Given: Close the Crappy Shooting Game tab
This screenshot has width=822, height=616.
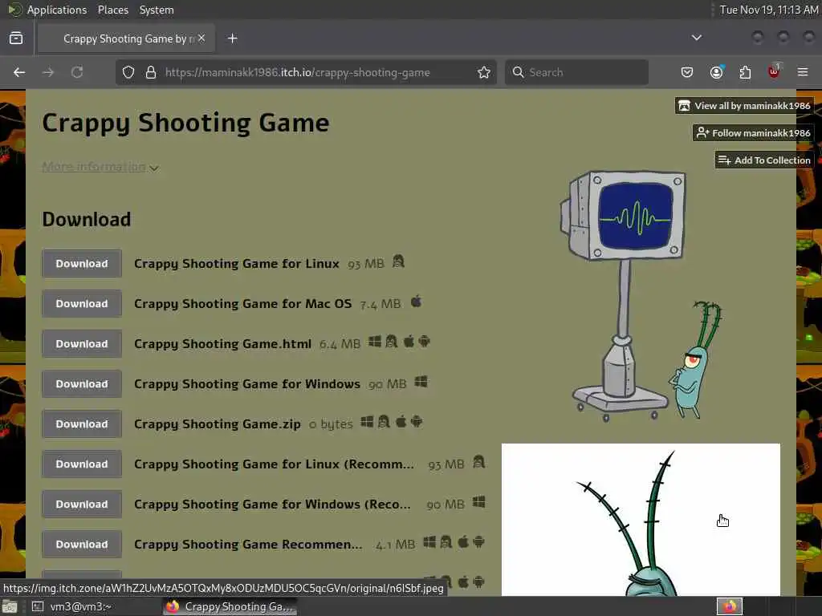Looking at the screenshot, I should pyautogui.click(x=201, y=38).
